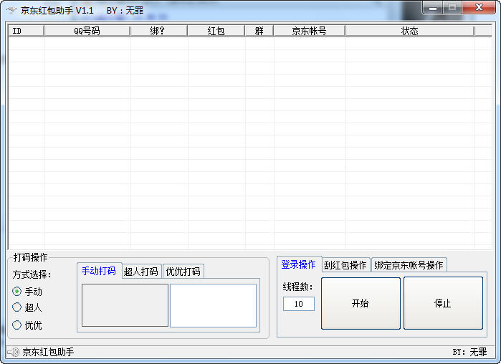This screenshot has height=364, width=501.
Task: Click the app icon in the title bar
Action: [11, 10]
